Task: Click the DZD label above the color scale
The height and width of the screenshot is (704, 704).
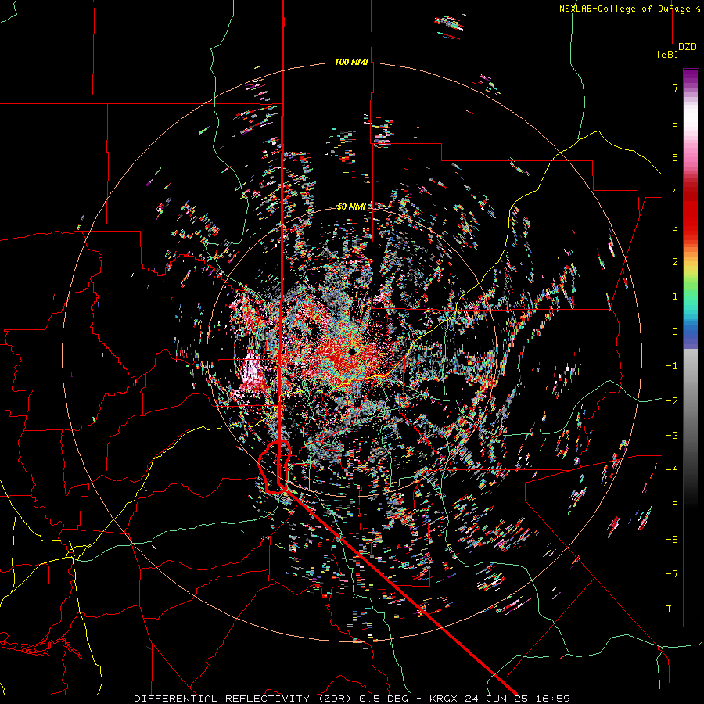Action: [x=688, y=47]
